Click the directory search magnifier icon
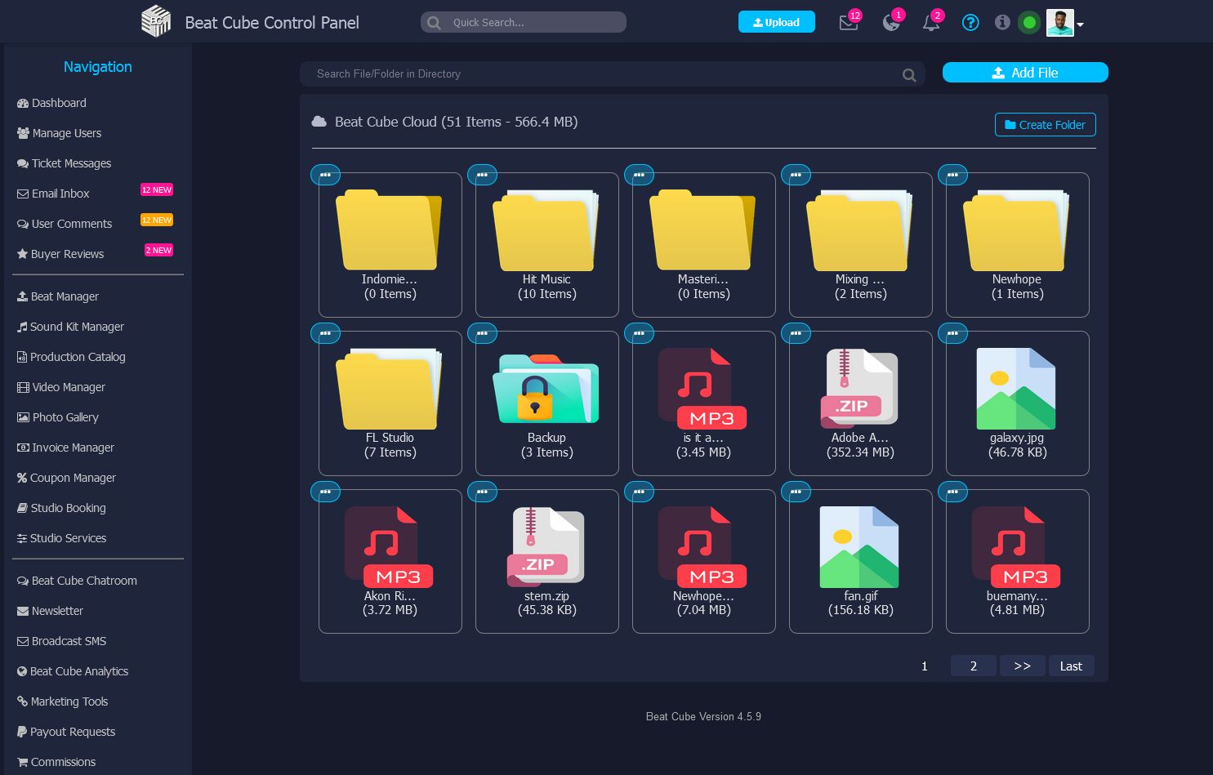Viewport: 1213px width, 775px height. pyautogui.click(x=908, y=75)
